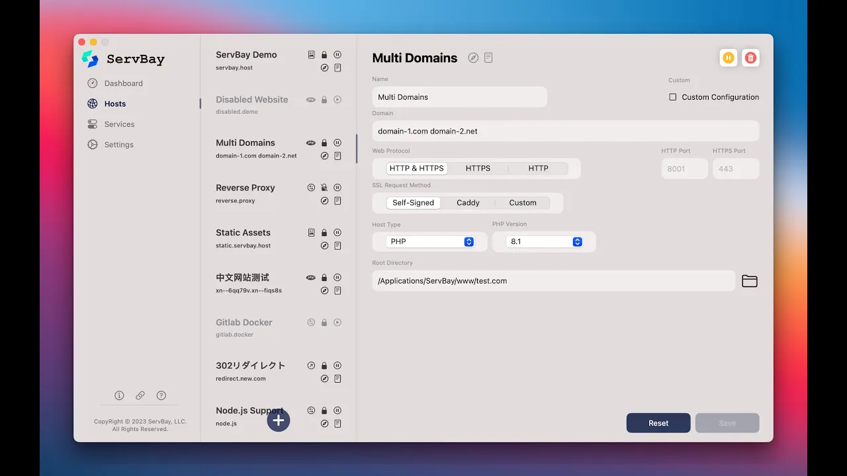Viewport: 847px width, 476px height.
Task: View log for 302リダイレクト host
Action: pyautogui.click(x=337, y=379)
